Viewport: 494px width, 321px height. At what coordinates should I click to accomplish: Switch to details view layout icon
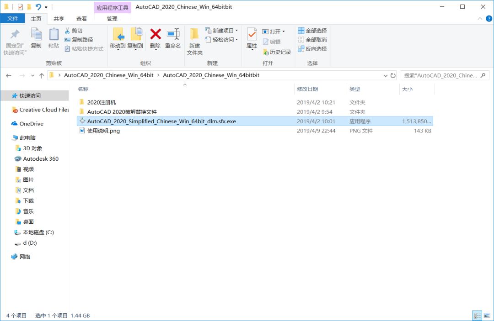[477, 315]
